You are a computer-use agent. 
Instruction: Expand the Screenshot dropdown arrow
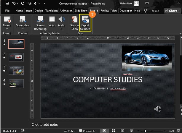point(23,29)
